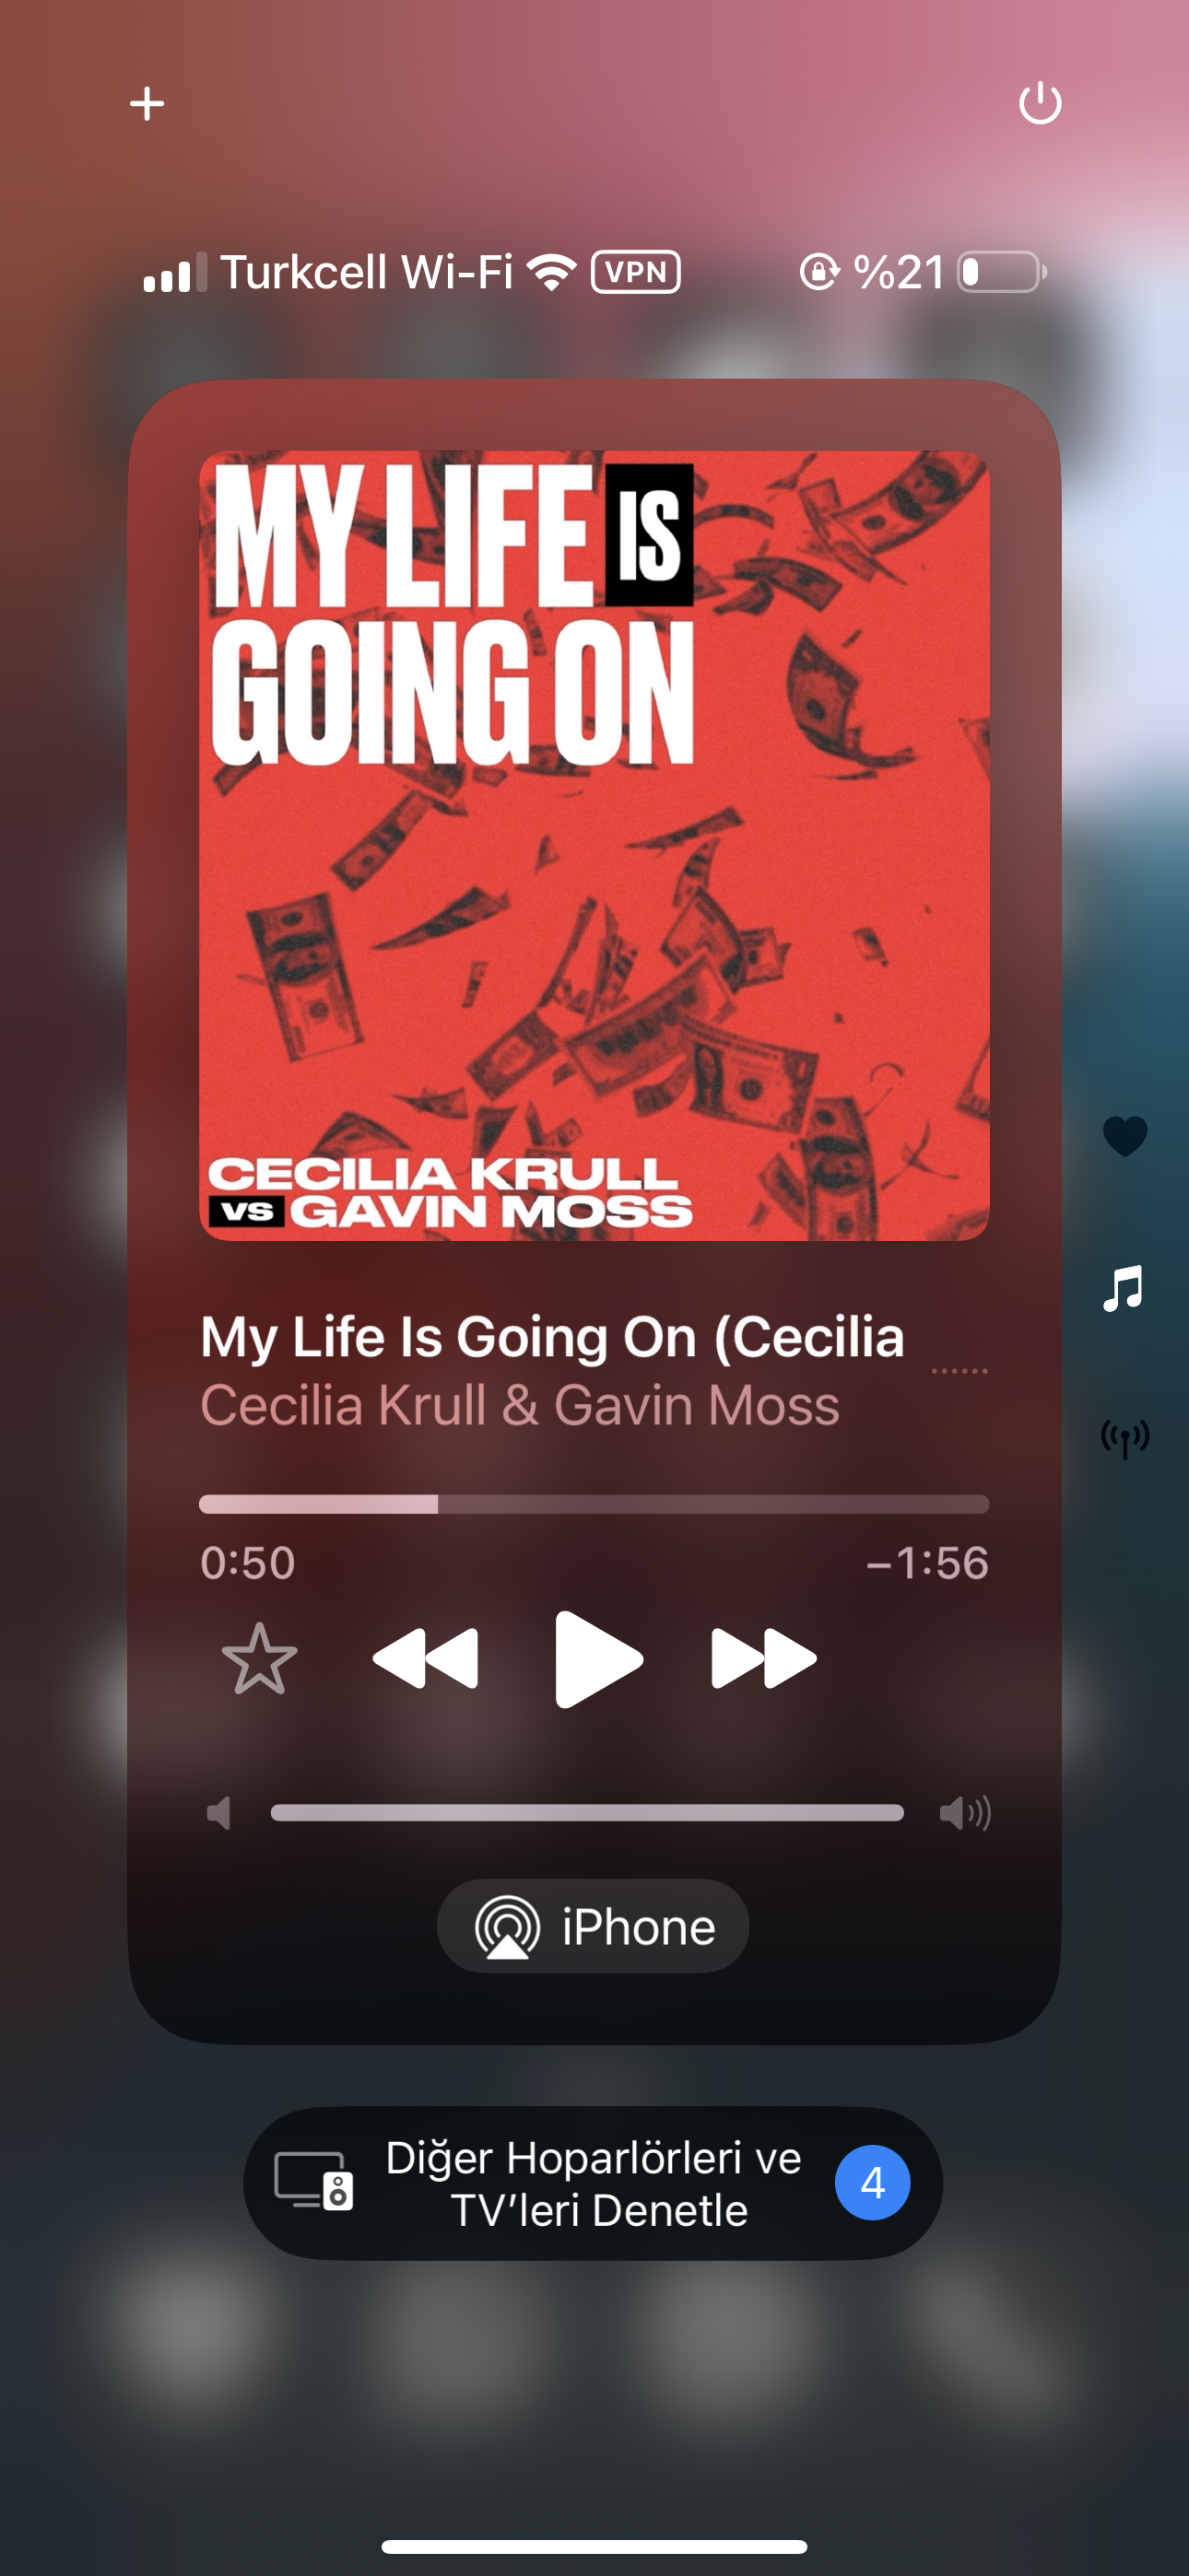The height and width of the screenshot is (2576, 1189).
Task: Tap the blue badge showing 4
Action: pyautogui.click(x=873, y=2183)
